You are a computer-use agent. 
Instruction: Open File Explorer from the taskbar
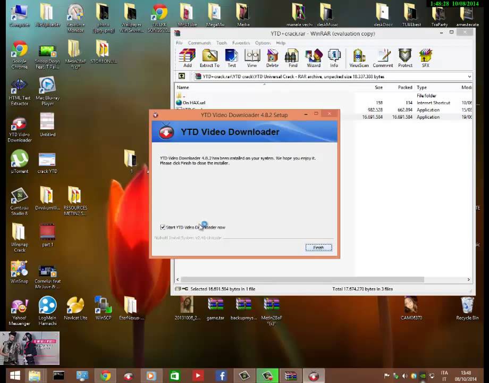click(35, 376)
